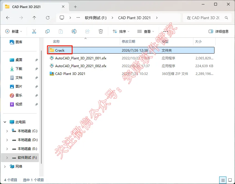Click the Share icon in toolbar
Image resolution: width=235 pixels, height=184 pixels.
coord(87,31)
